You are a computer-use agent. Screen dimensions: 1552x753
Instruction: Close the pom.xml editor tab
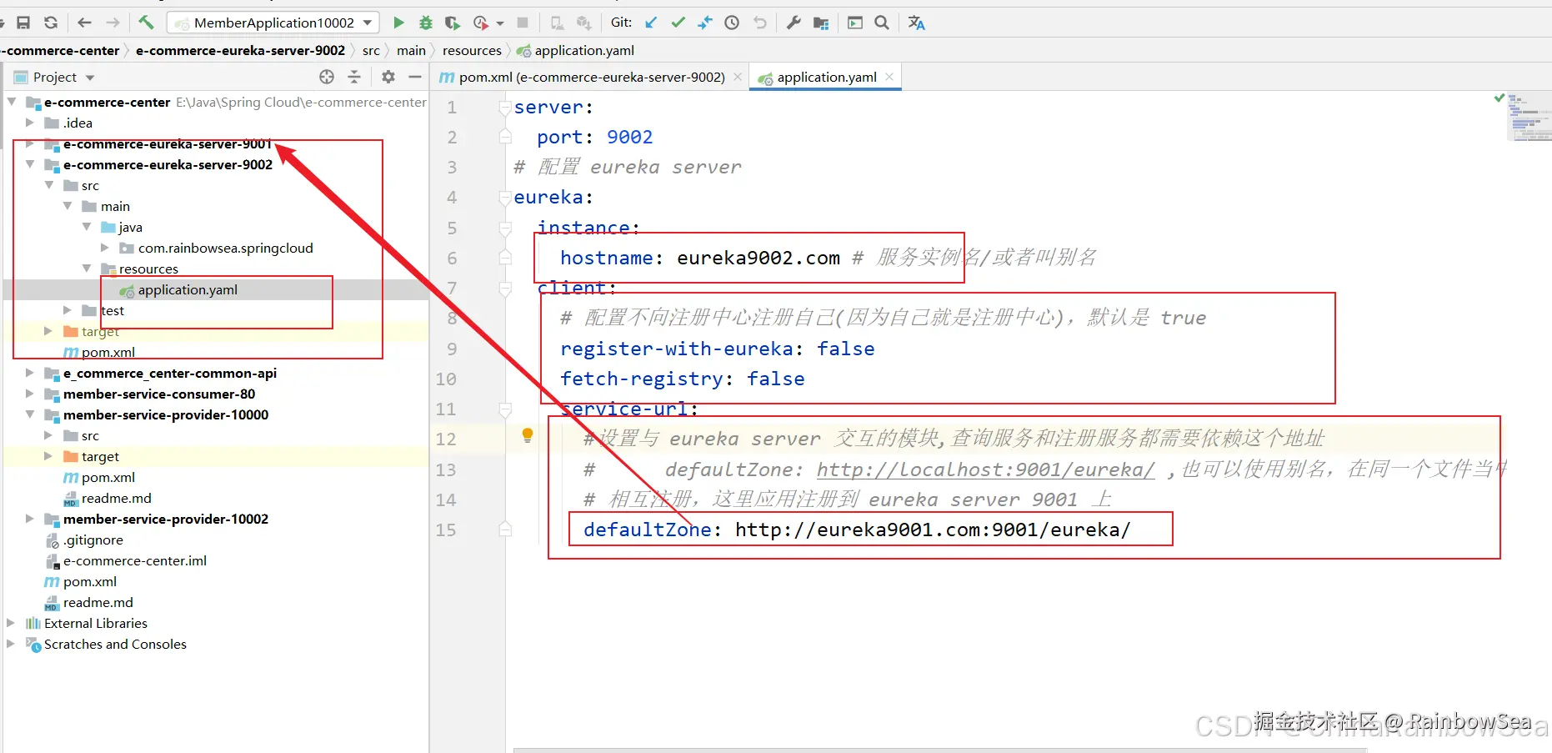click(x=738, y=77)
